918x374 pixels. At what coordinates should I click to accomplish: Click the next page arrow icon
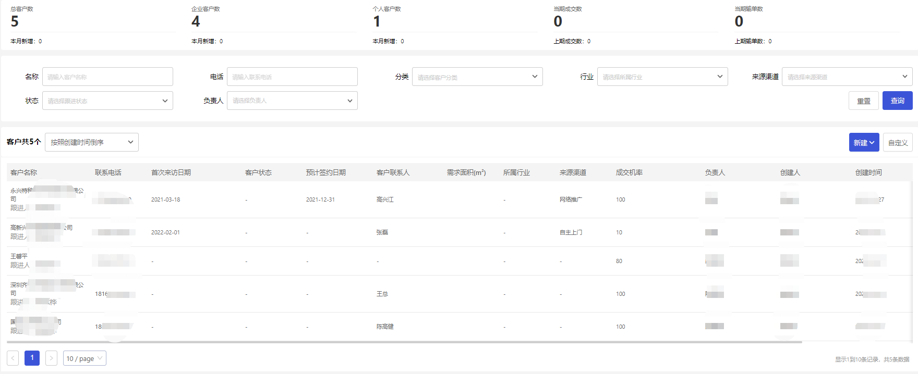click(x=51, y=358)
